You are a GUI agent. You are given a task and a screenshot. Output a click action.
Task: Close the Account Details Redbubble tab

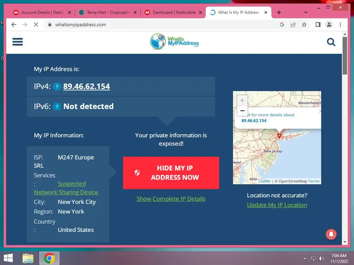pos(69,12)
